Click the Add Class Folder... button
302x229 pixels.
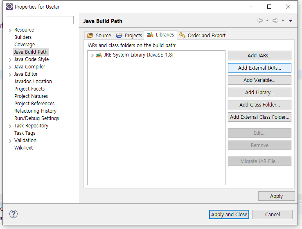(259, 105)
